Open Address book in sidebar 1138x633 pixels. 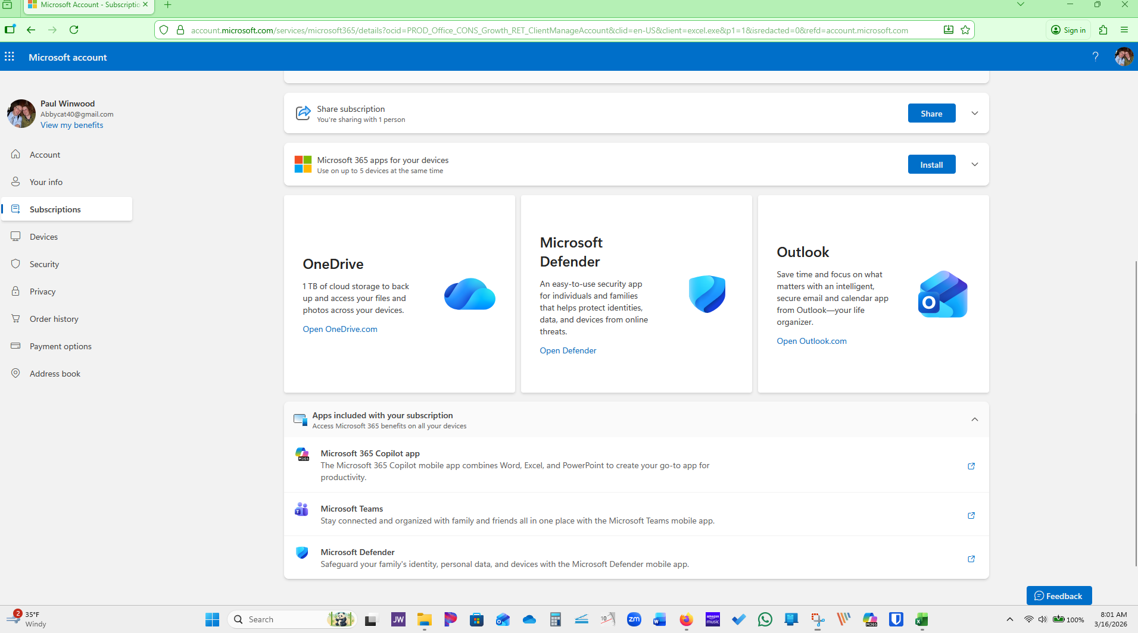click(67, 374)
